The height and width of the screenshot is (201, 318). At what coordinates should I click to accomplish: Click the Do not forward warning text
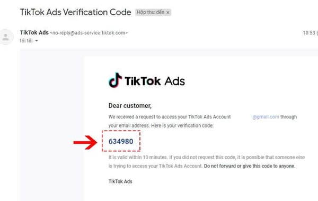[250, 166]
